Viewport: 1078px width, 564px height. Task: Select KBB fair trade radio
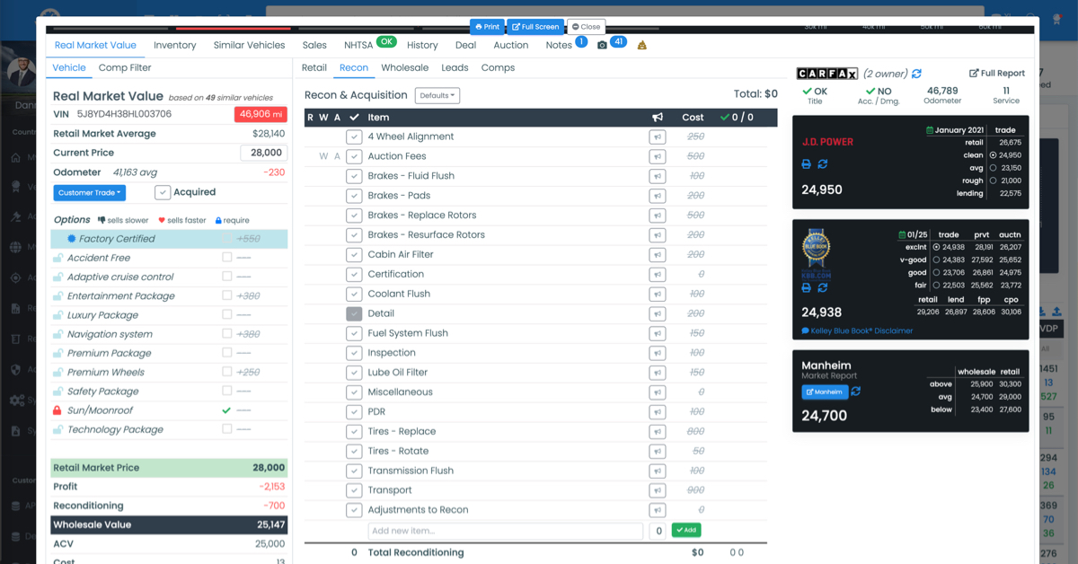click(x=936, y=286)
